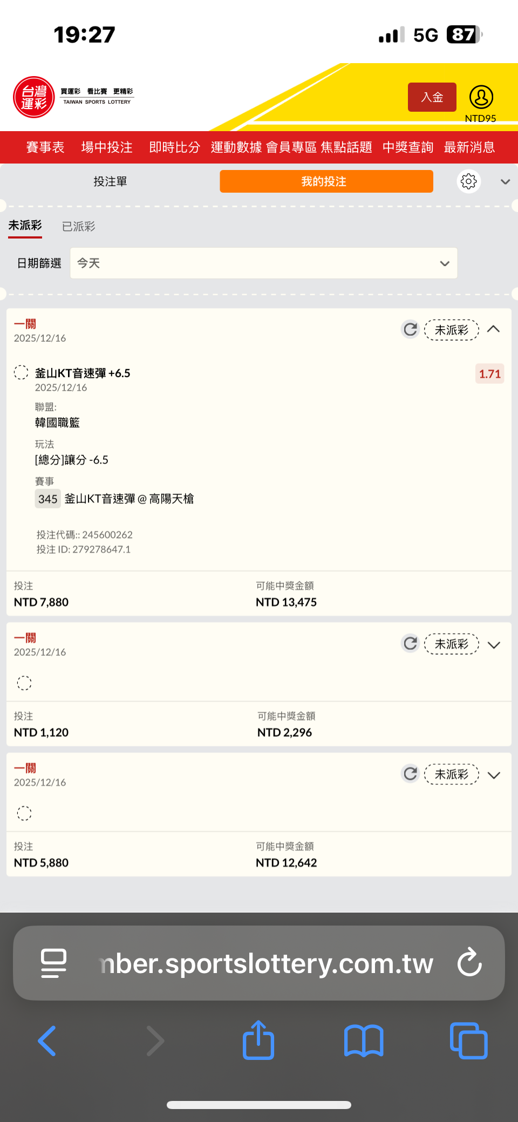The width and height of the screenshot is (518, 1122).
Task: Open Safari bookmarks icon
Action: tap(364, 1040)
